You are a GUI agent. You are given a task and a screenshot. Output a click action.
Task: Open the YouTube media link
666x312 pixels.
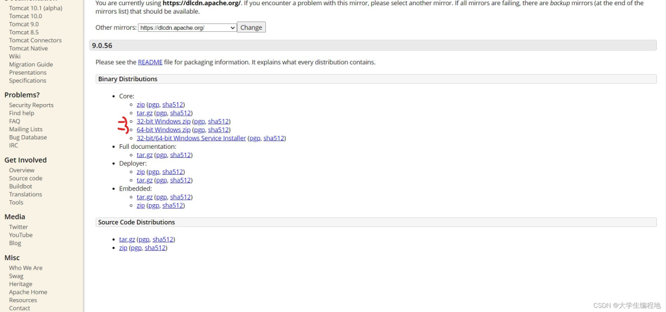(21, 235)
